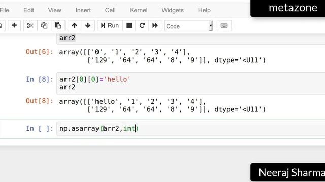Click the Out[8] array output text
The width and height of the screenshot is (325, 182).
pos(162,105)
